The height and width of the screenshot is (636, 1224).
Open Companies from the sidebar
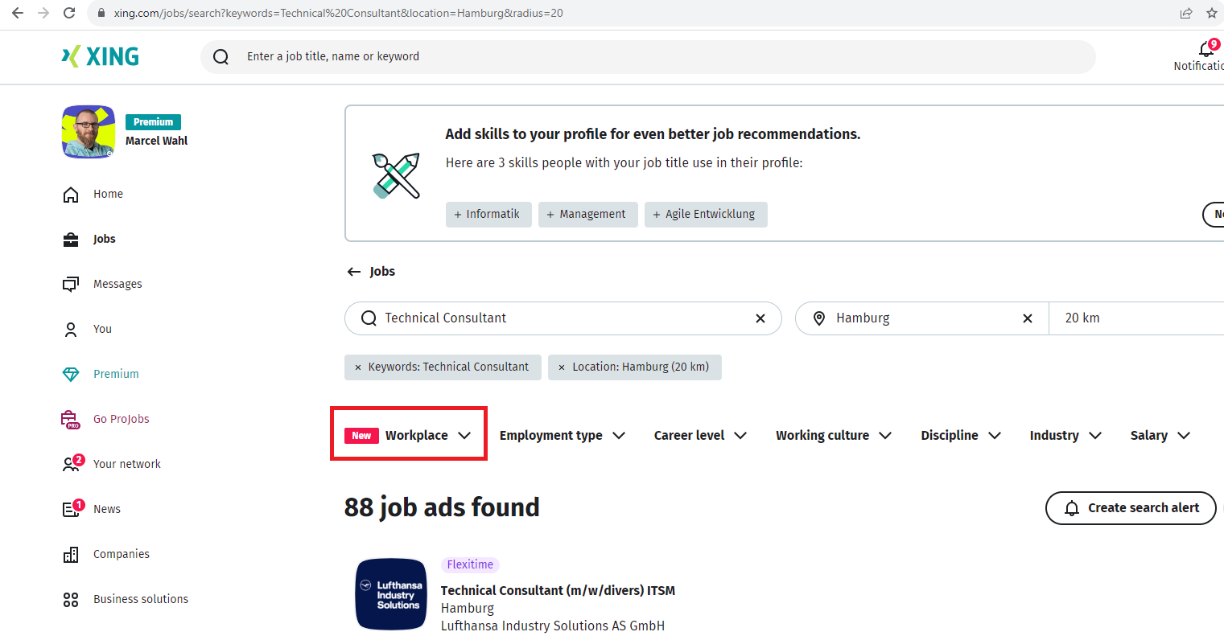point(121,554)
